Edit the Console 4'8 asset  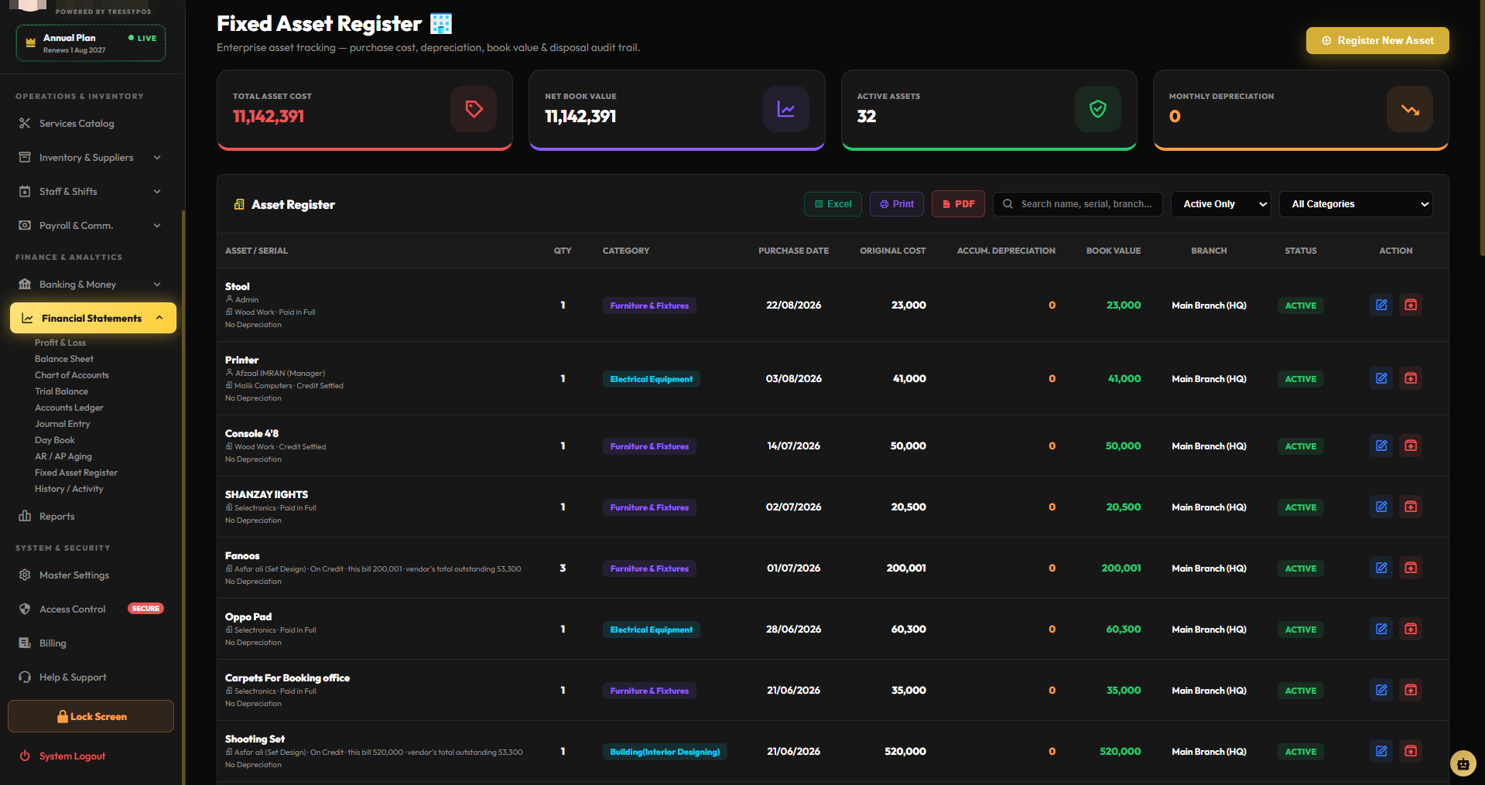point(1381,445)
